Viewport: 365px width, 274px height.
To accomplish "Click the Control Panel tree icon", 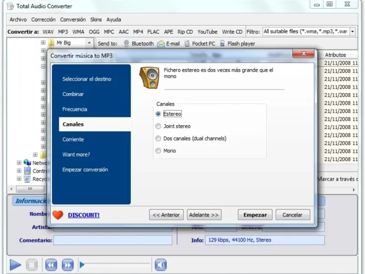I will coord(27,171).
